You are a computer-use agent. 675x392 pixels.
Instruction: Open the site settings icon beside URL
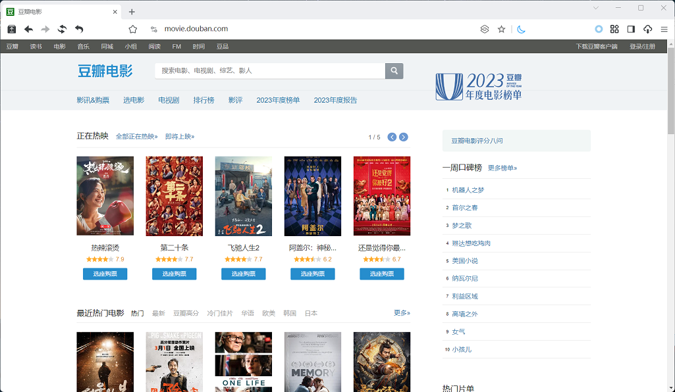point(153,29)
